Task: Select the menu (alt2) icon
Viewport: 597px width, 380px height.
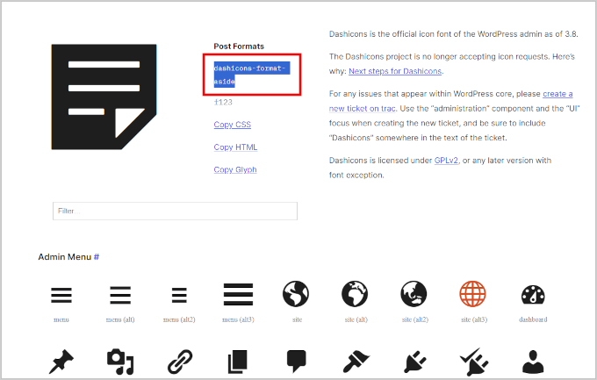Action: 179,296
